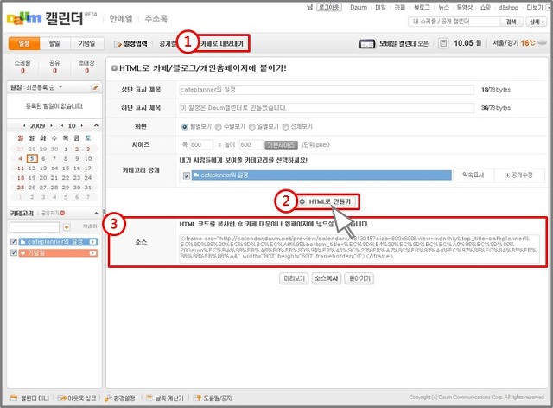Click 캘린더 미니 icon in footer
Viewport: 553px width, 408px height.
point(14,398)
